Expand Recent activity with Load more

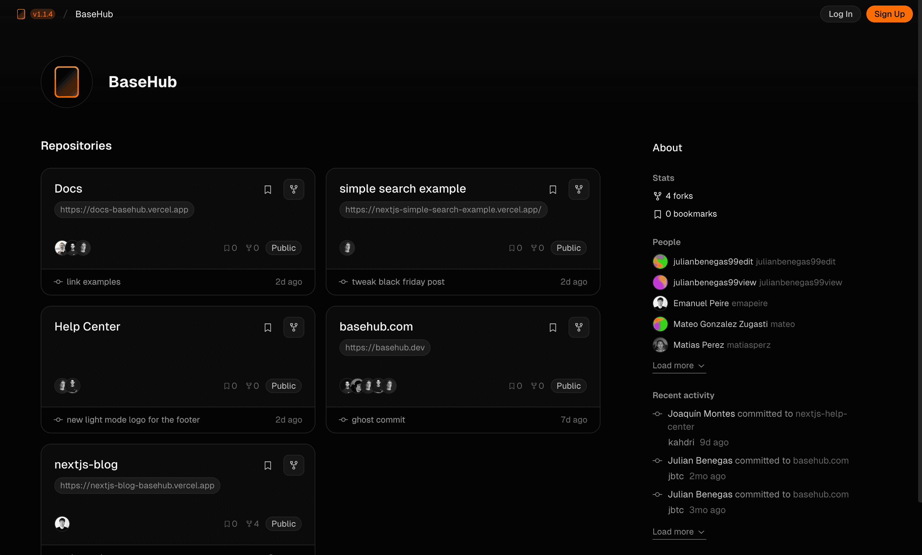tap(679, 532)
